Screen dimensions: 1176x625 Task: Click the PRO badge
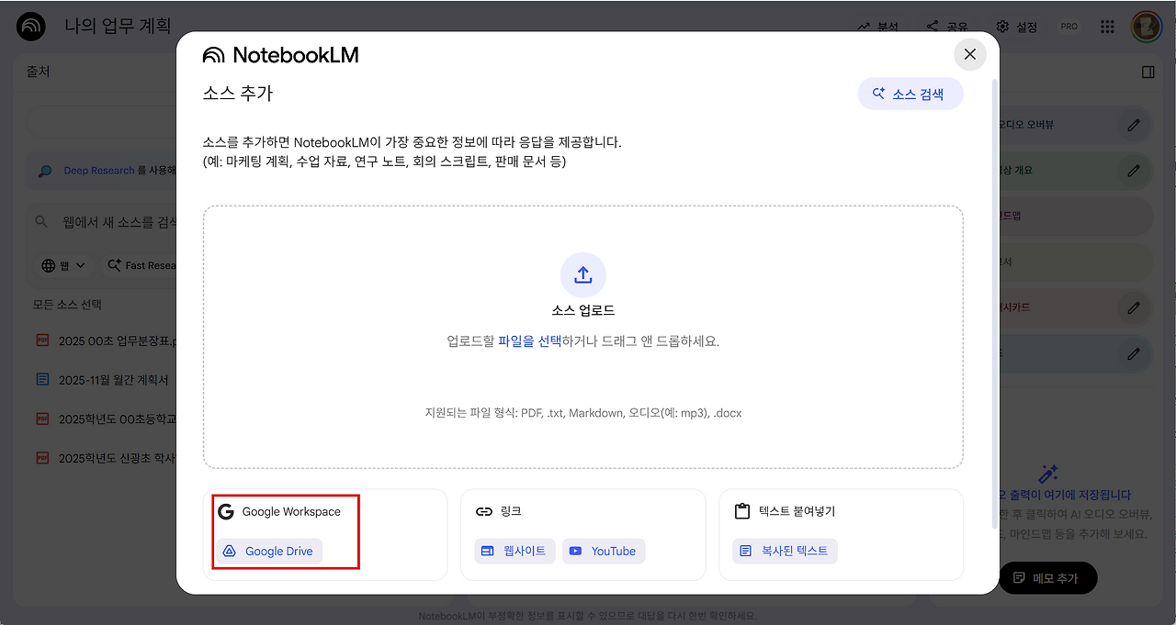click(1069, 27)
